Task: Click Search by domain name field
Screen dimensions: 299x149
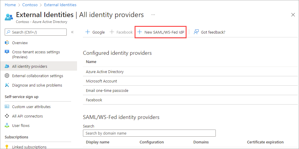Action: click(x=149, y=133)
